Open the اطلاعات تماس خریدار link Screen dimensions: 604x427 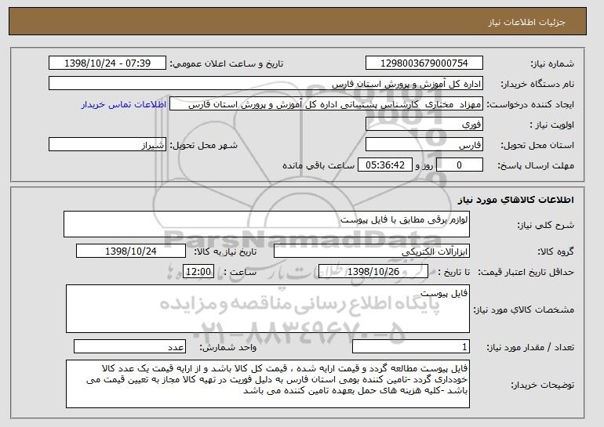[x=124, y=105]
